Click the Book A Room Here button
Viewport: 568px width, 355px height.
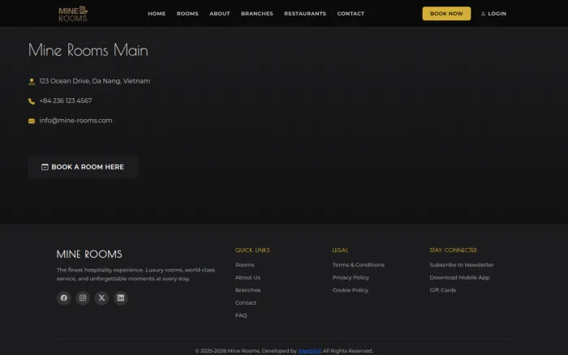[x=83, y=167]
